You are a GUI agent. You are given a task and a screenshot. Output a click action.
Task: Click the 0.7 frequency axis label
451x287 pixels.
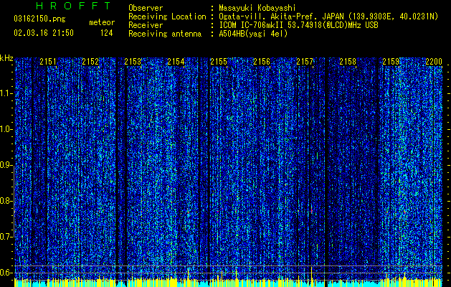point(6,237)
